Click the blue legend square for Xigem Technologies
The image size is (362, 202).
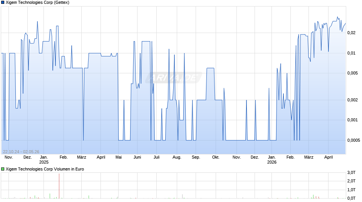coord(3,3)
